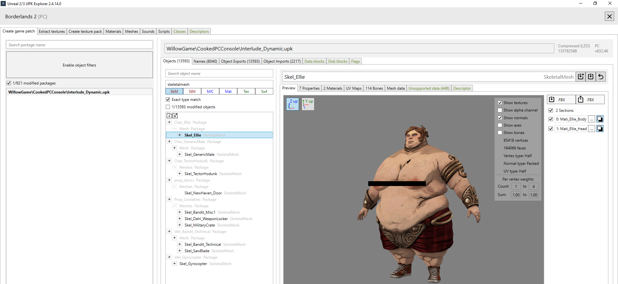This screenshot has width=618, height=284.
Task: Expand the Skel_GenericMale tree node
Action: pos(180,155)
